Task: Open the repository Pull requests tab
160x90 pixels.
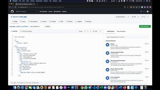Action: pos(33,21)
